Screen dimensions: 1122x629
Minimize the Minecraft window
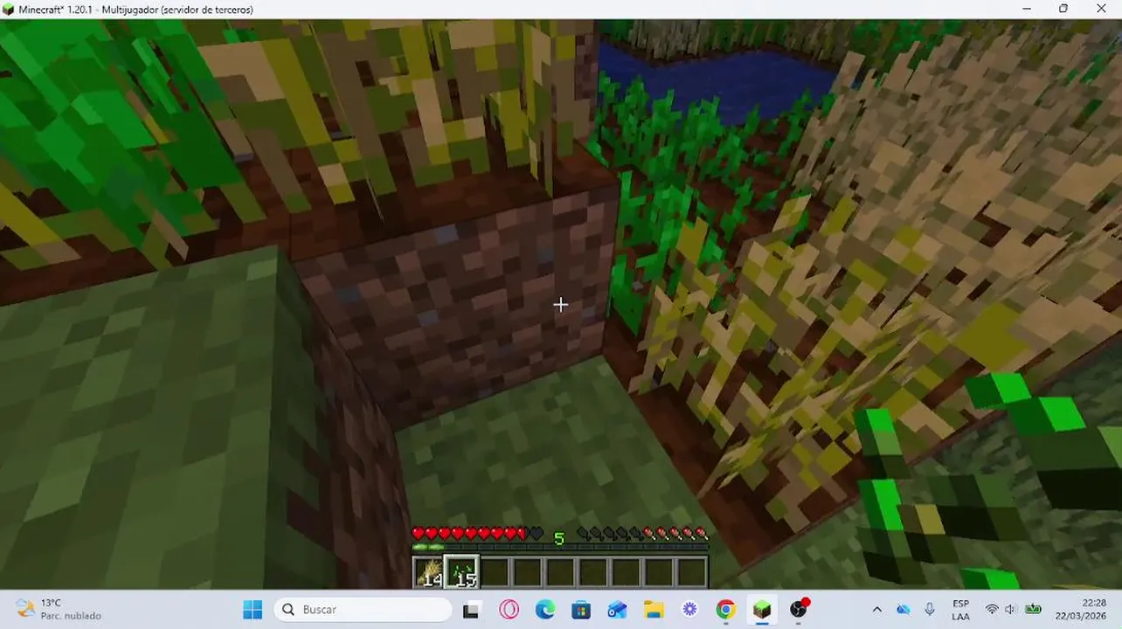(1025, 9)
